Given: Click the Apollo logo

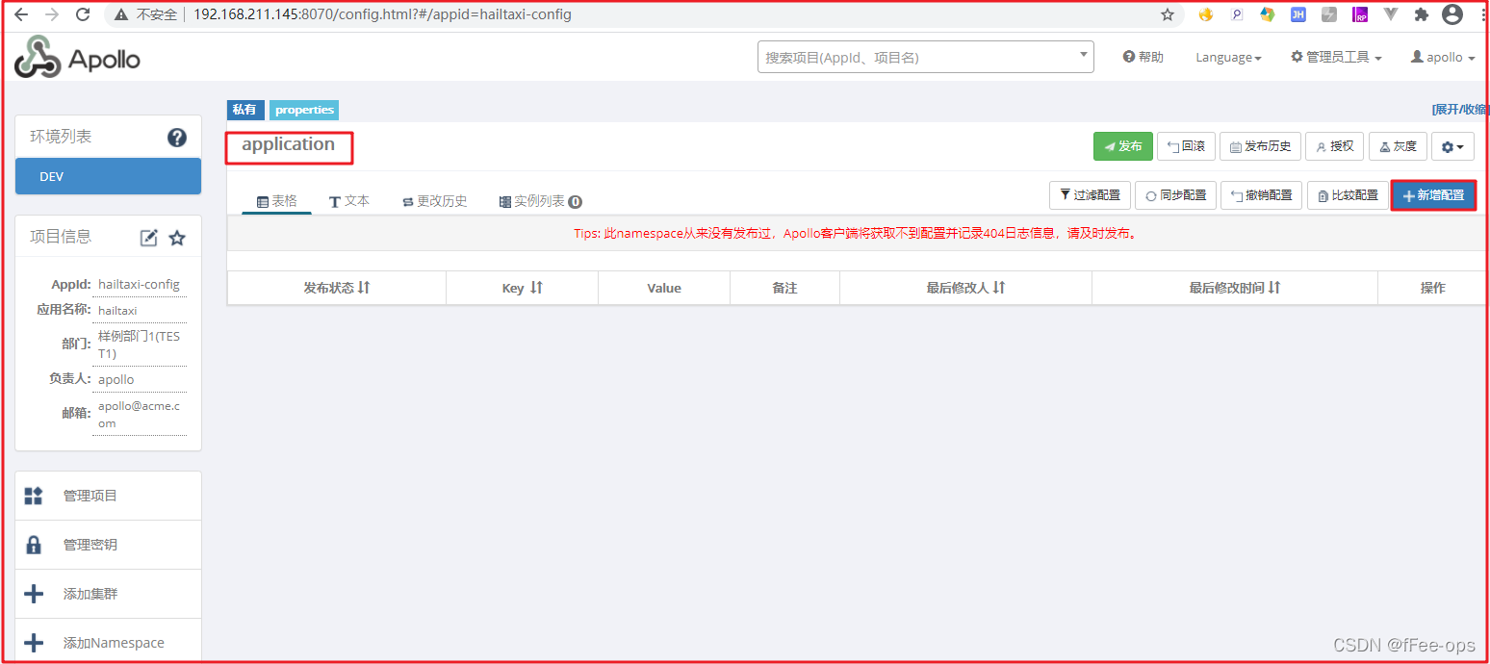Looking at the screenshot, I should (x=77, y=58).
